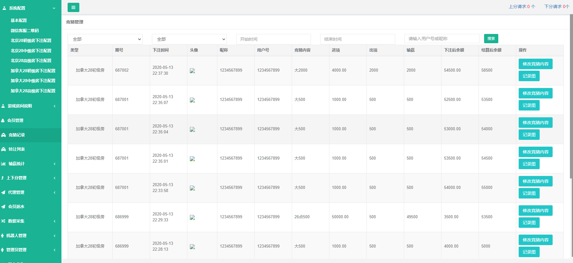Image resolution: width=573 pixels, height=263 pixels.
Task: Open 加拿大28初级房下注配置
Action: [x=33, y=71]
